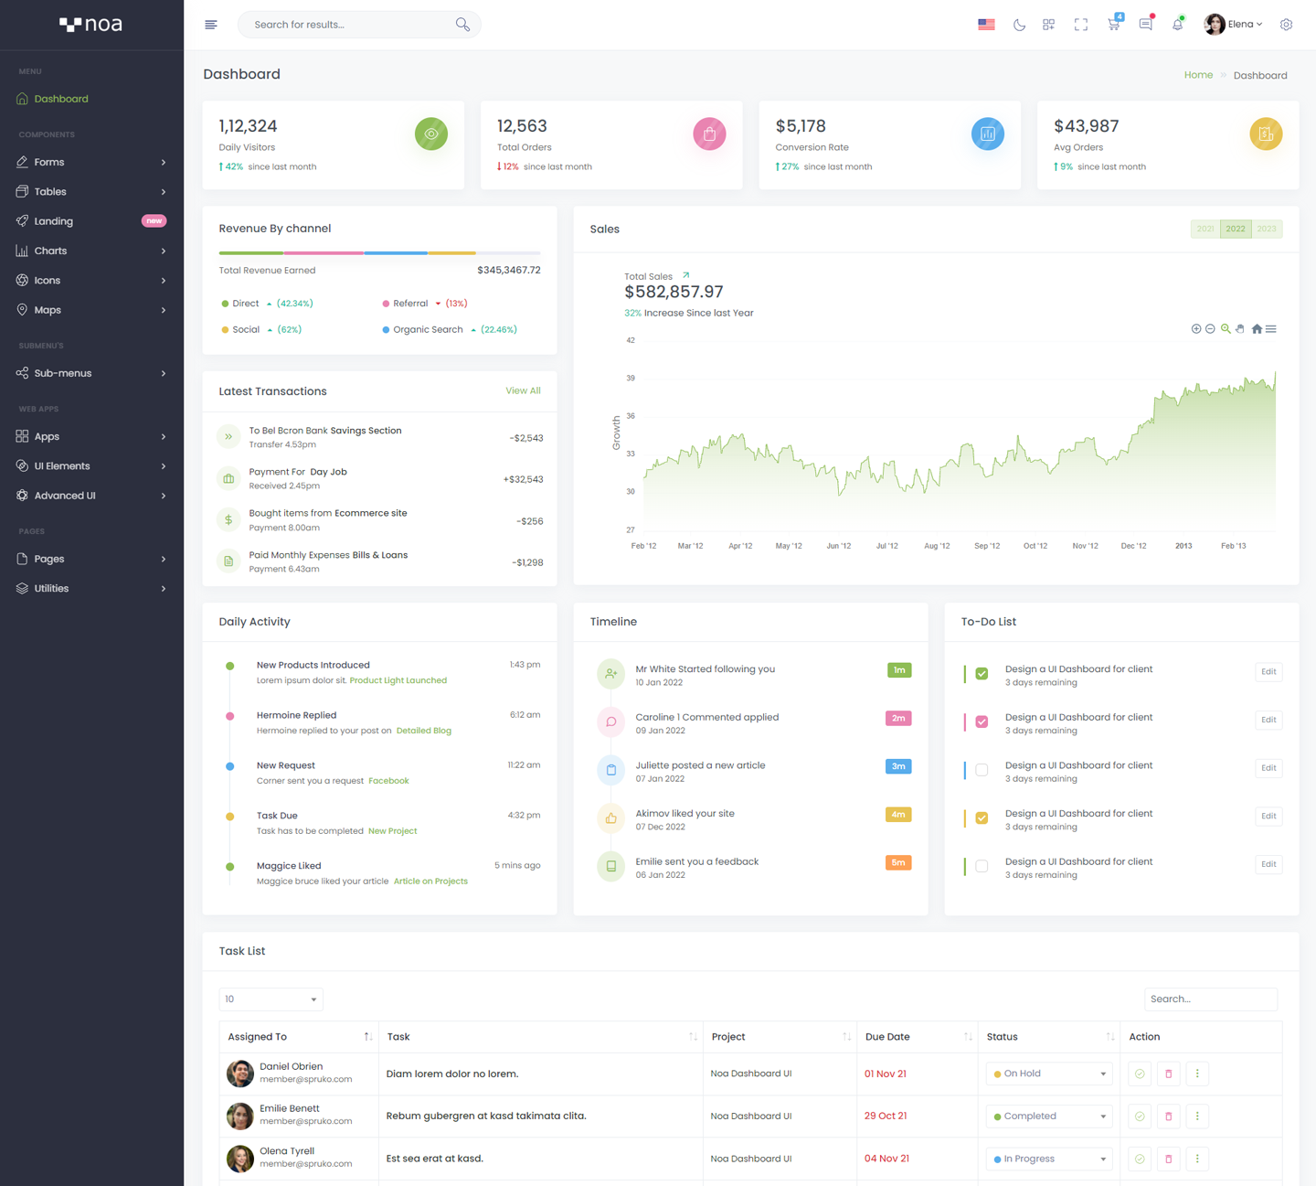
Task: Open the notifications bell icon
Action: point(1177,25)
